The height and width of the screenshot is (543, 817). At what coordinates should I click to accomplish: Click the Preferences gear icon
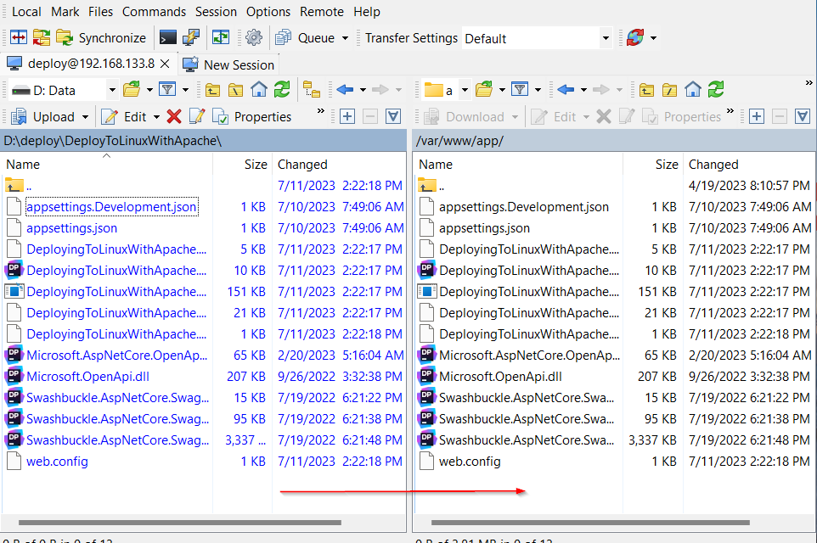click(x=253, y=38)
